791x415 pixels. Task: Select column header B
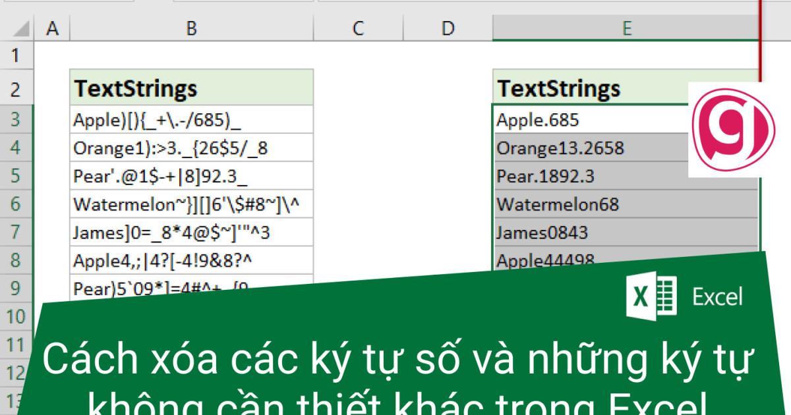[191, 28]
